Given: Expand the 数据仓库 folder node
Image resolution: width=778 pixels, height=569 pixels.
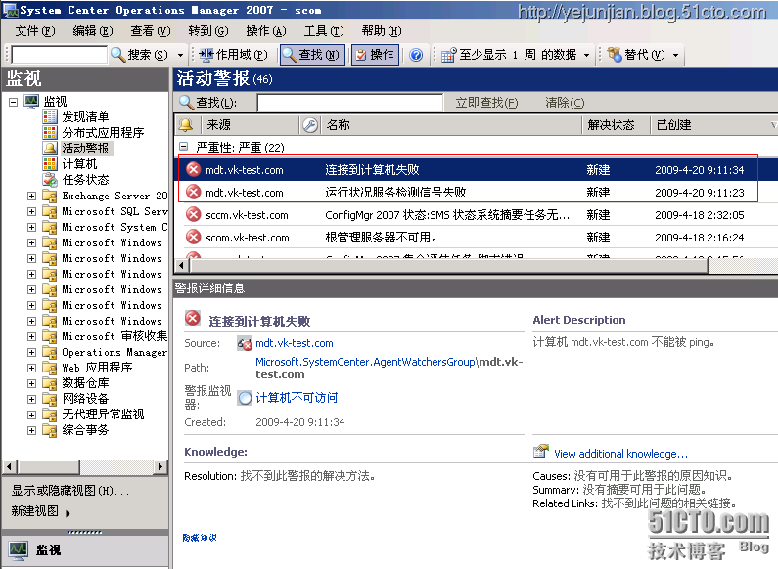Looking at the screenshot, I should (31, 383).
